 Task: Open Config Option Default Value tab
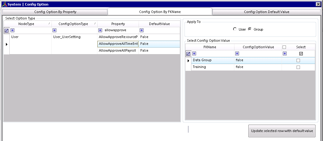point(267,12)
